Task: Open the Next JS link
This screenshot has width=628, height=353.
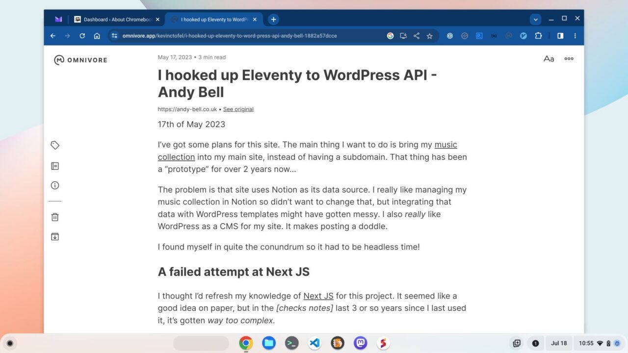Action: 318,296
